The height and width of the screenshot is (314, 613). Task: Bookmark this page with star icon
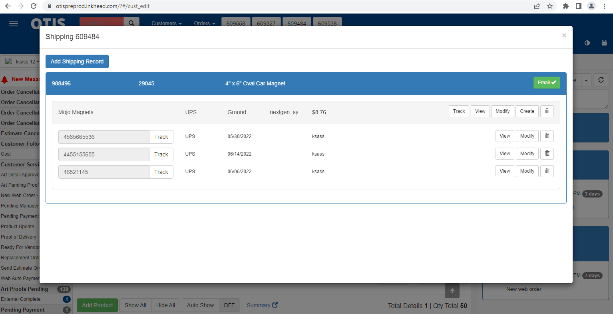click(550, 6)
